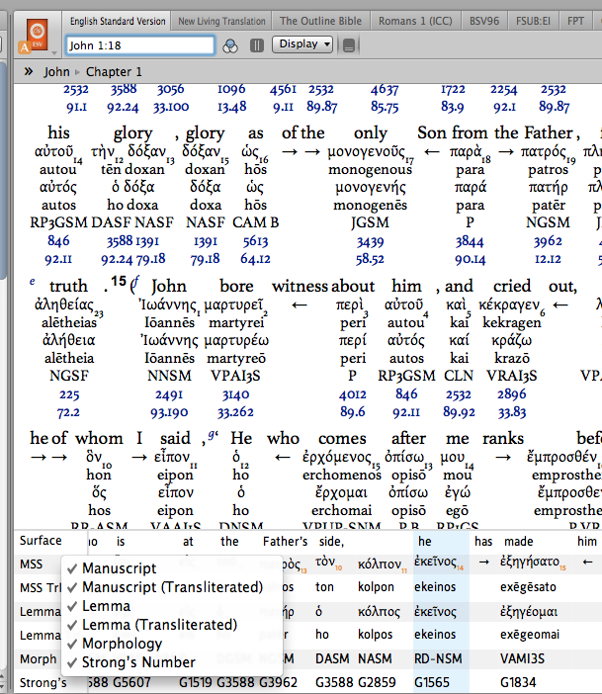Click the Strong's row label
Screen dimensions: 602x694
click(x=43, y=682)
